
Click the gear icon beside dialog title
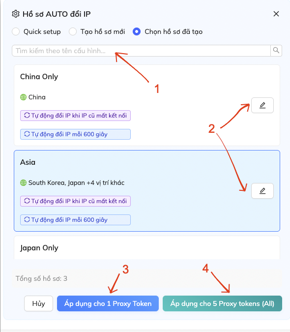(15, 14)
